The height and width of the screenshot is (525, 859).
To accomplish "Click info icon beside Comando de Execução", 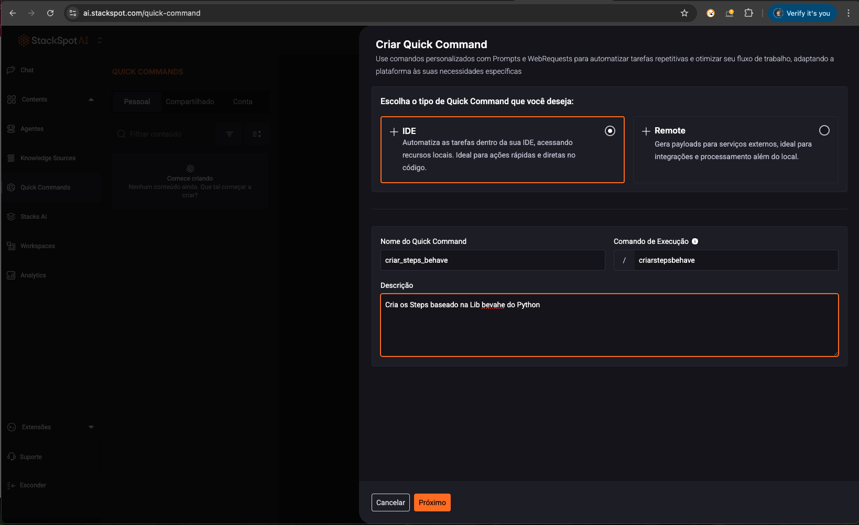I will [x=695, y=241].
